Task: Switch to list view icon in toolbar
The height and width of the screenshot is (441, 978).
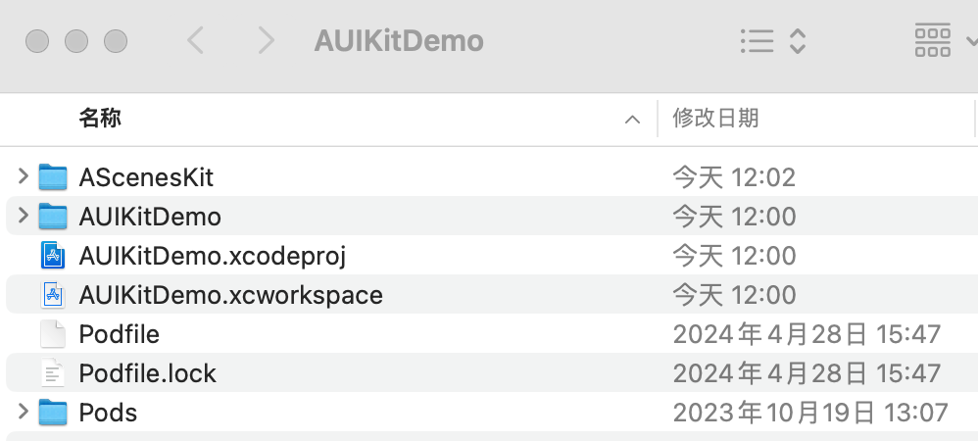Action: point(757,41)
